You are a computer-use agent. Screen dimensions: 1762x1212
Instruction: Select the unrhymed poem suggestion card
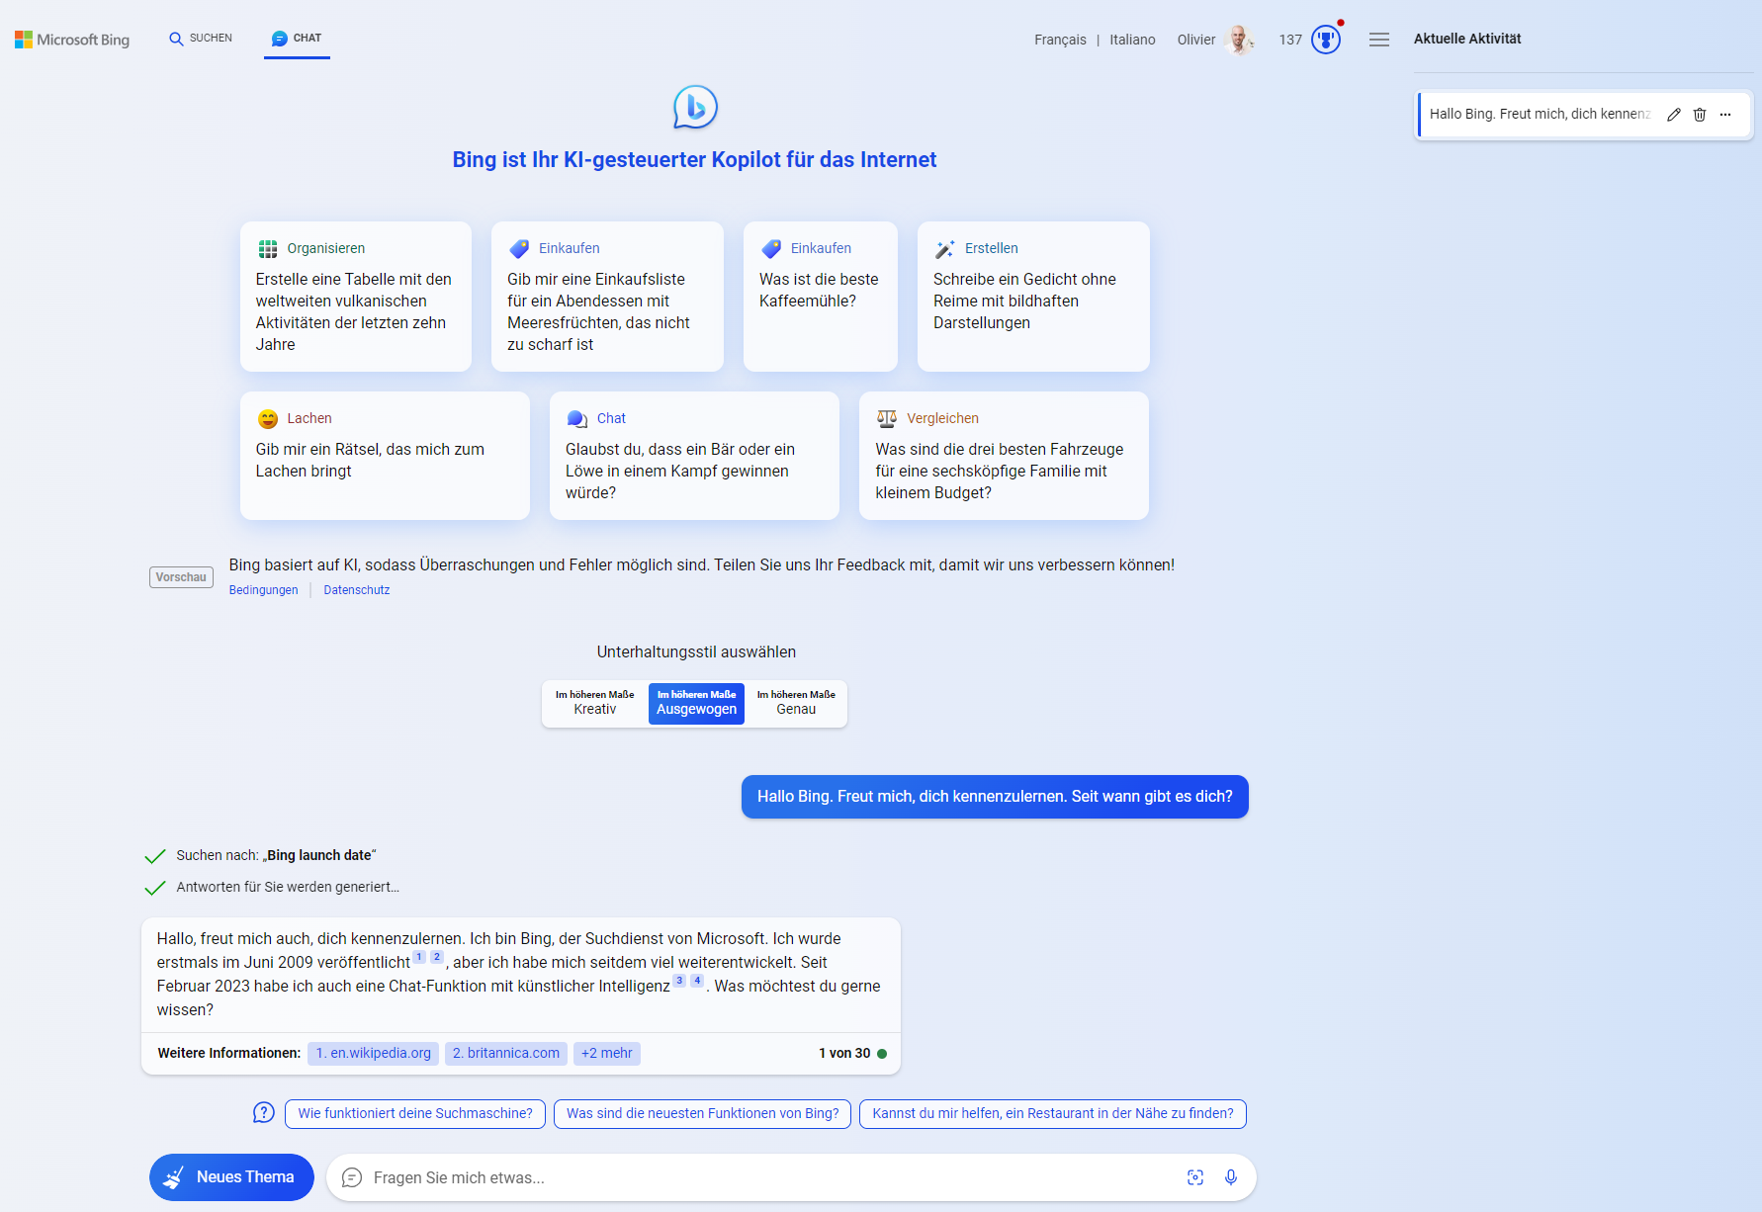pos(1033,297)
